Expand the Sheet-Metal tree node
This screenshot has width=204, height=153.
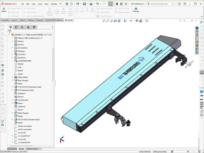12,77
